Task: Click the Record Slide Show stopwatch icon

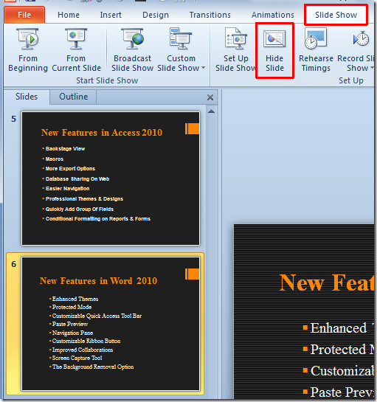Action: coord(361,39)
